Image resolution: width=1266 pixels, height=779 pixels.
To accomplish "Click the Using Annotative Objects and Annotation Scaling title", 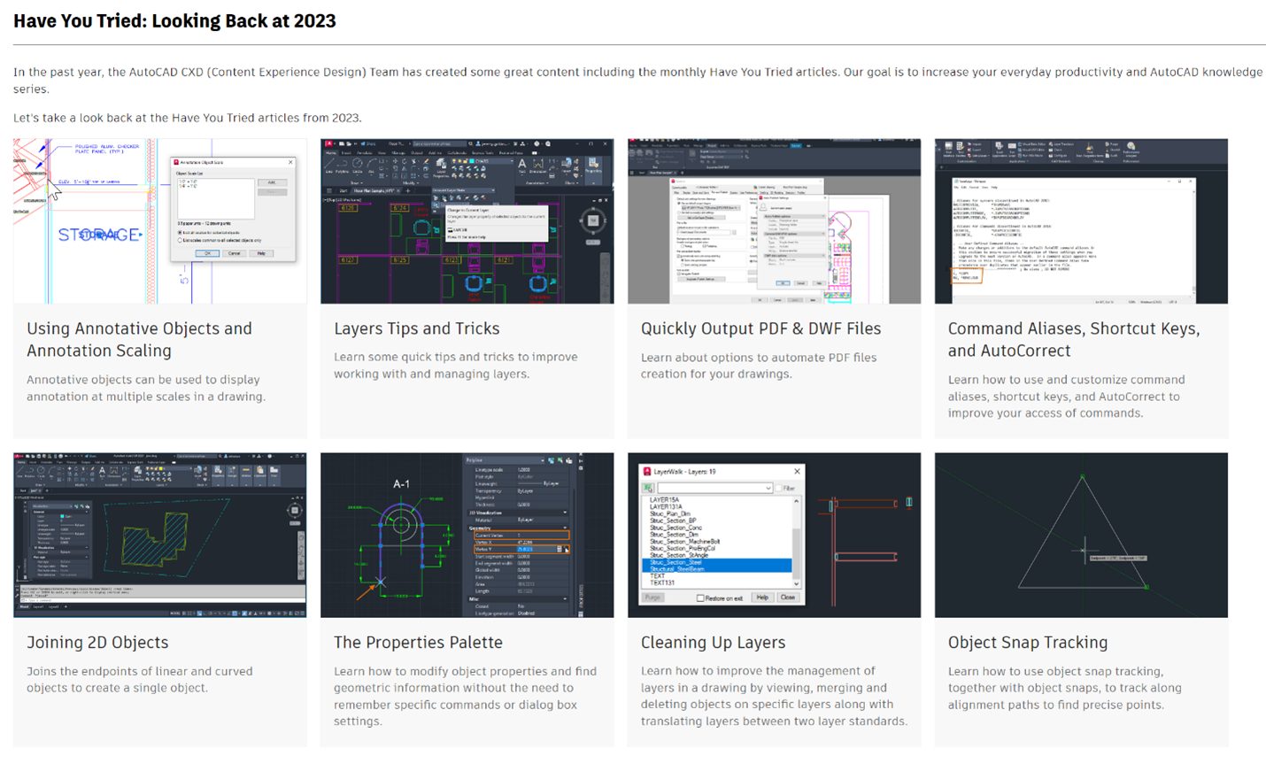I will point(139,340).
